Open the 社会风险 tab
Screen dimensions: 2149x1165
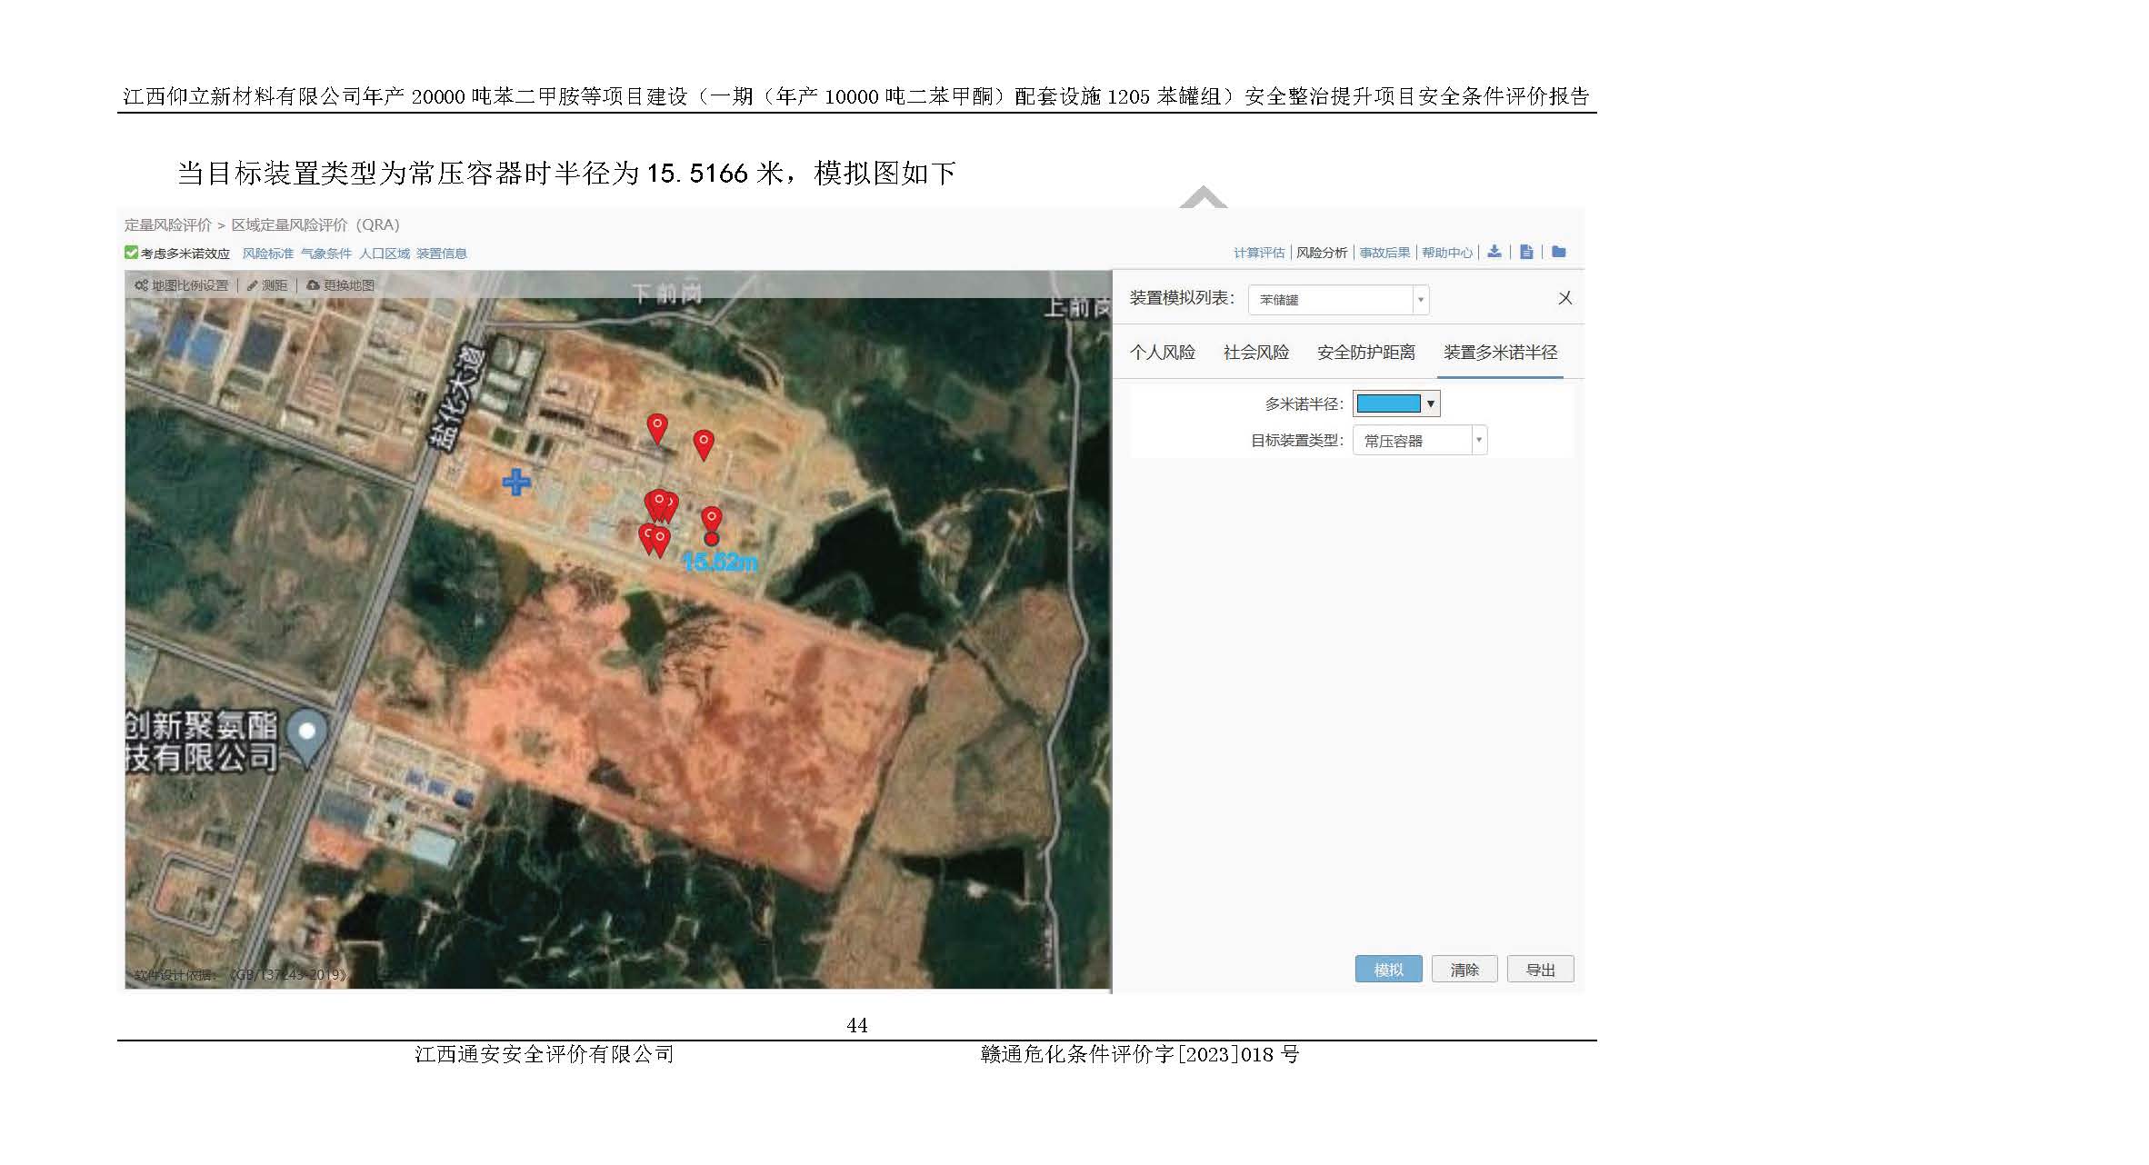1255,353
